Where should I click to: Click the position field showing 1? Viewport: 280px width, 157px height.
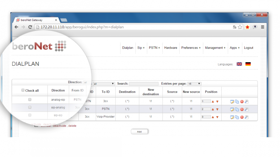pyautogui.click(x=206, y=101)
